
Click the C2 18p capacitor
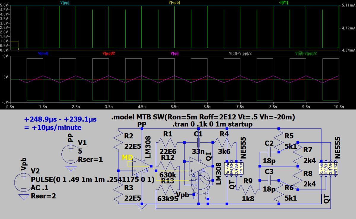[x=269, y=152]
